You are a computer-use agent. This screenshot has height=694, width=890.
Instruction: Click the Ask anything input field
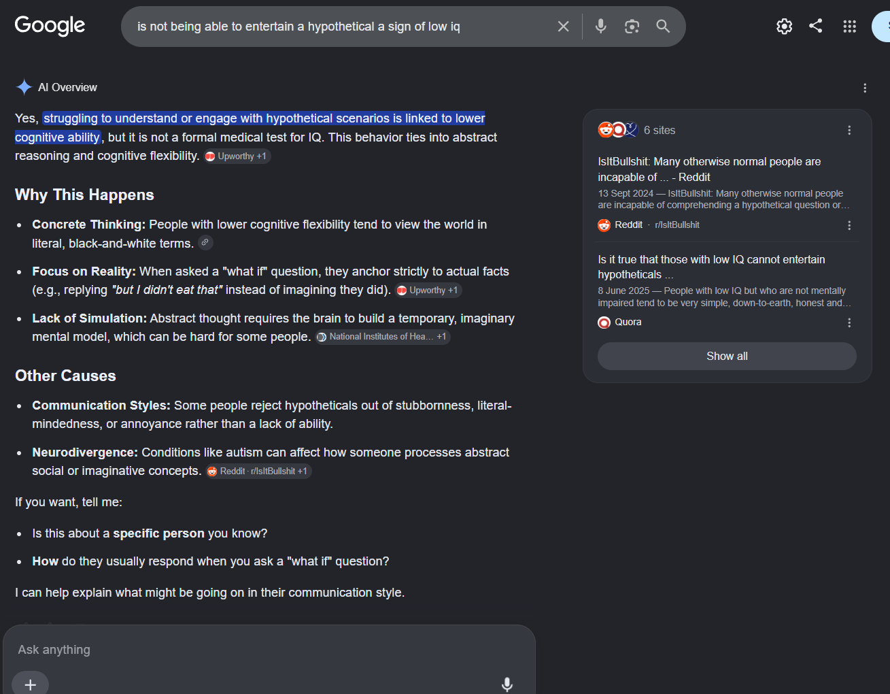(x=269, y=650)
